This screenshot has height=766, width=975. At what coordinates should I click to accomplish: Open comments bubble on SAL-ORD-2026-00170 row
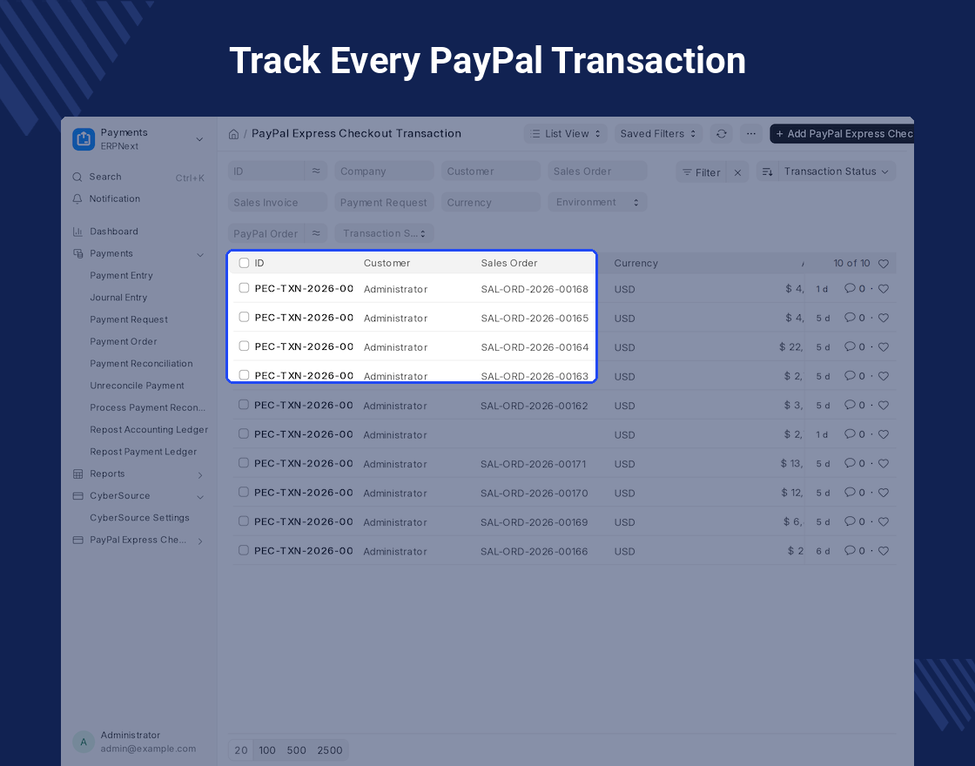click(850, 493)
